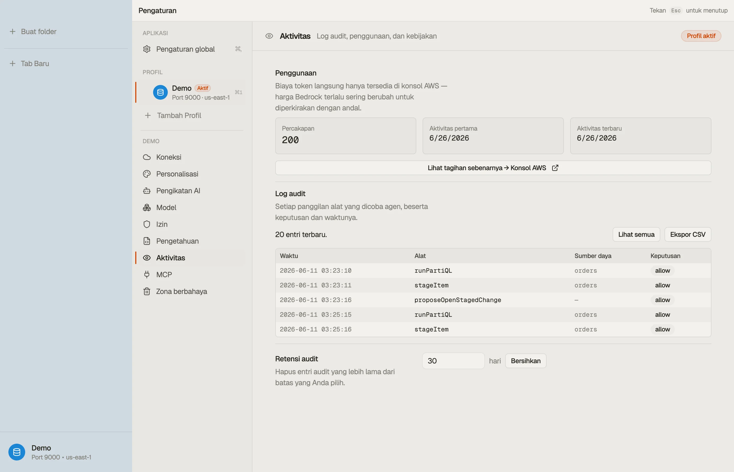Open a new tab with Tab Baru

(29, 63)
